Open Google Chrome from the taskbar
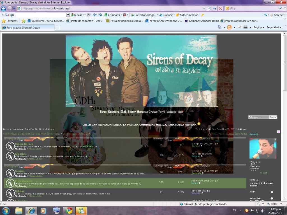Screen dimensions: 287x215 [69, 211]
